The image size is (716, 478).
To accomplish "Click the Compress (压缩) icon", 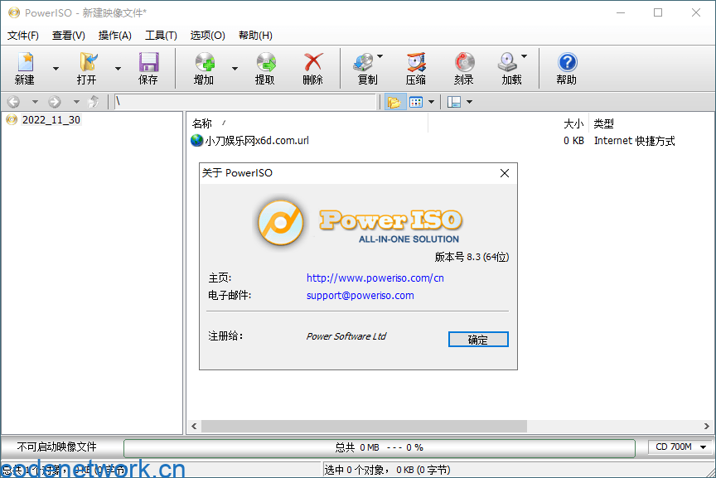I will coord(416,63).
